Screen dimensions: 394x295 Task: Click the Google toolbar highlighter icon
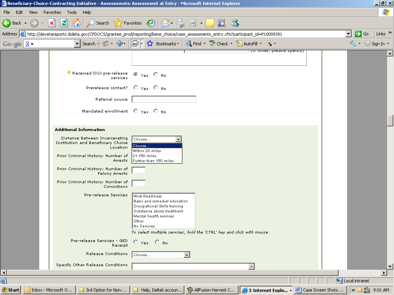pyautogui.click(x=269, y=44)
